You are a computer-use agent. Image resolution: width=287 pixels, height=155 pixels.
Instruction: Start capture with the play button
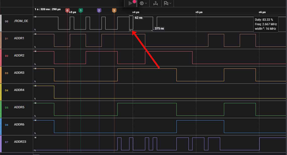coord(130,3)
